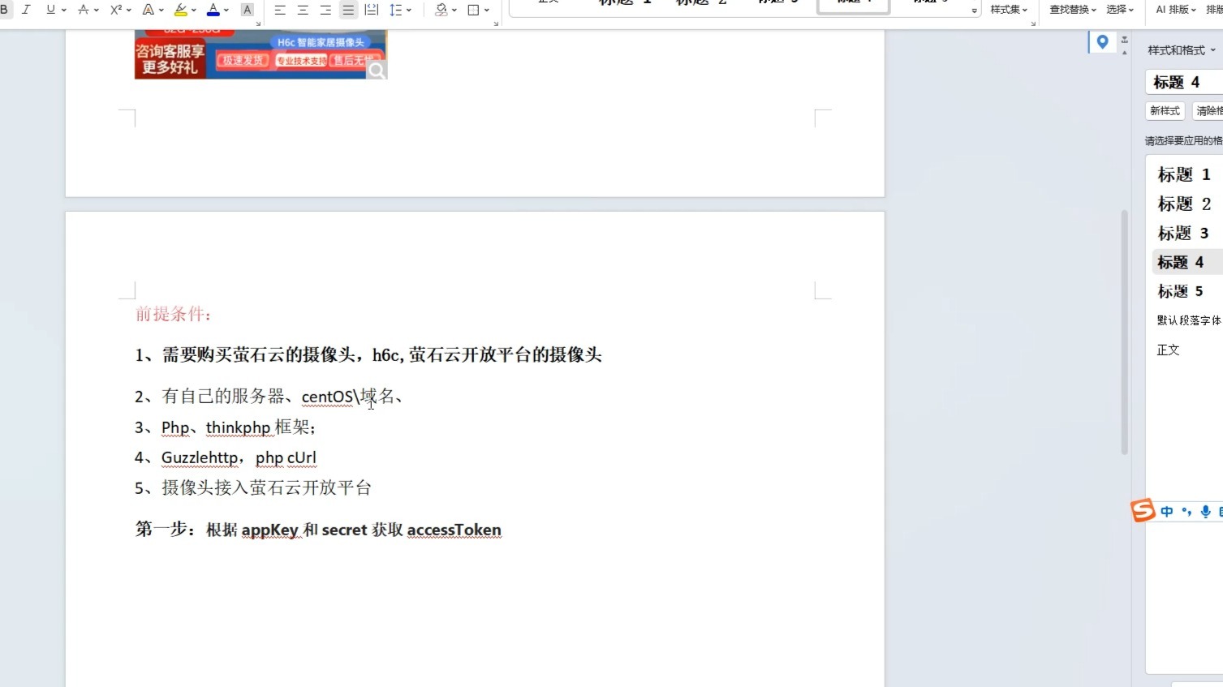1223x687 pixels.
Task: Apply blue font color
Action: coord(213,10)
